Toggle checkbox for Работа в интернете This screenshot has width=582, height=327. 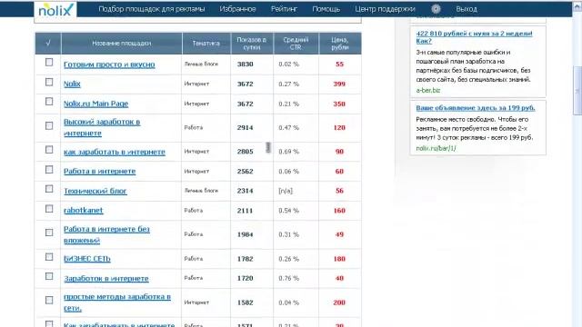tap(49, 170)
